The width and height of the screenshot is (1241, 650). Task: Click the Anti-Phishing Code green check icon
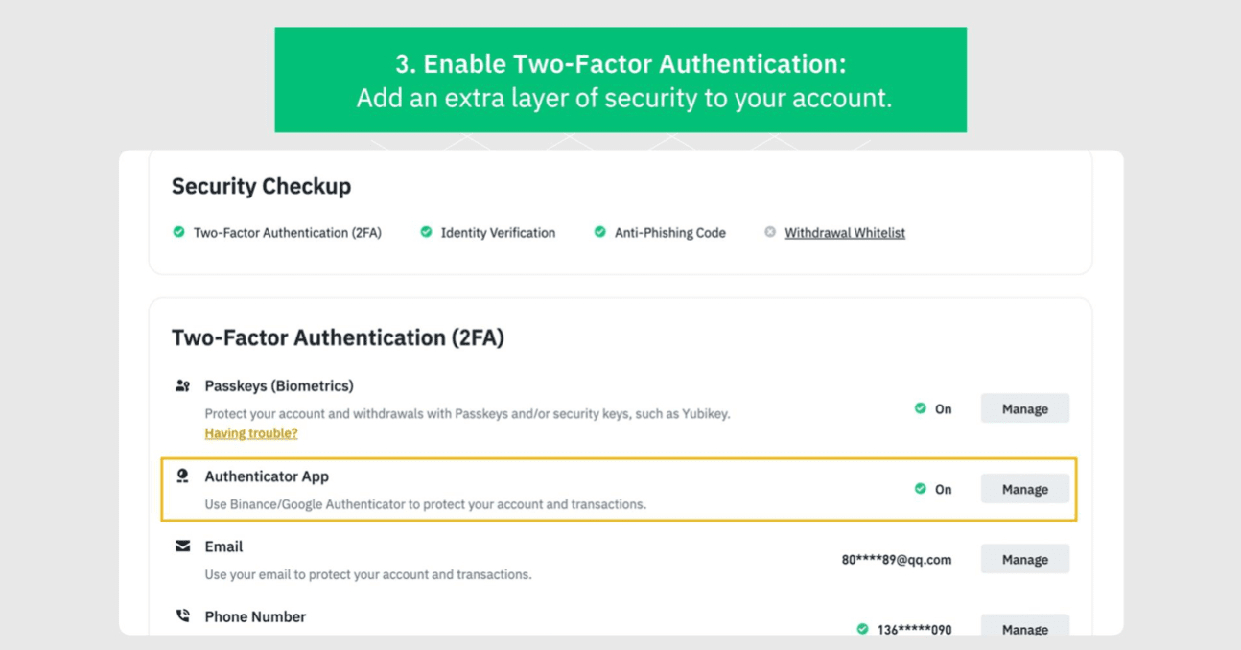pyautogui.click(x=599, y=232)
